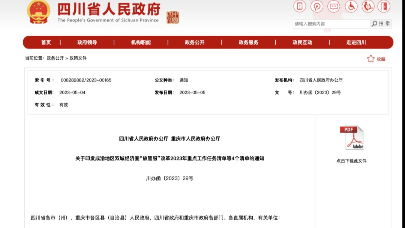Click the search input field
The image size is (405, 228).
point(330,23)
